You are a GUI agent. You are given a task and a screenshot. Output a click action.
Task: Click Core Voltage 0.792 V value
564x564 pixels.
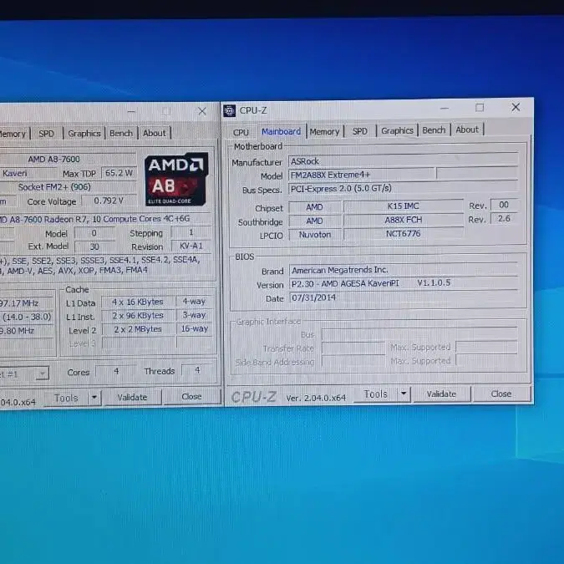coord(109,201)
